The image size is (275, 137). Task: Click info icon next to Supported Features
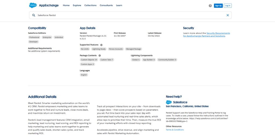point(101,45)
